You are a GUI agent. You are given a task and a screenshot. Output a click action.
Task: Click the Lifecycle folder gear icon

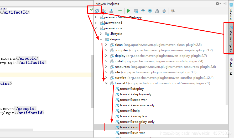pyautogui.click(x=107, y=34)
